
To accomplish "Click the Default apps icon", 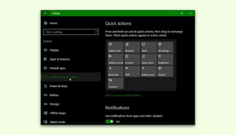I will [x=45, y=68].
